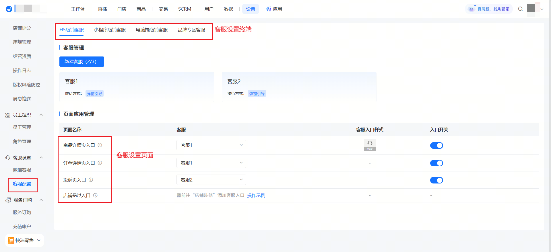Collapse the 客服设置 sidebar group

tap(41, 157)
